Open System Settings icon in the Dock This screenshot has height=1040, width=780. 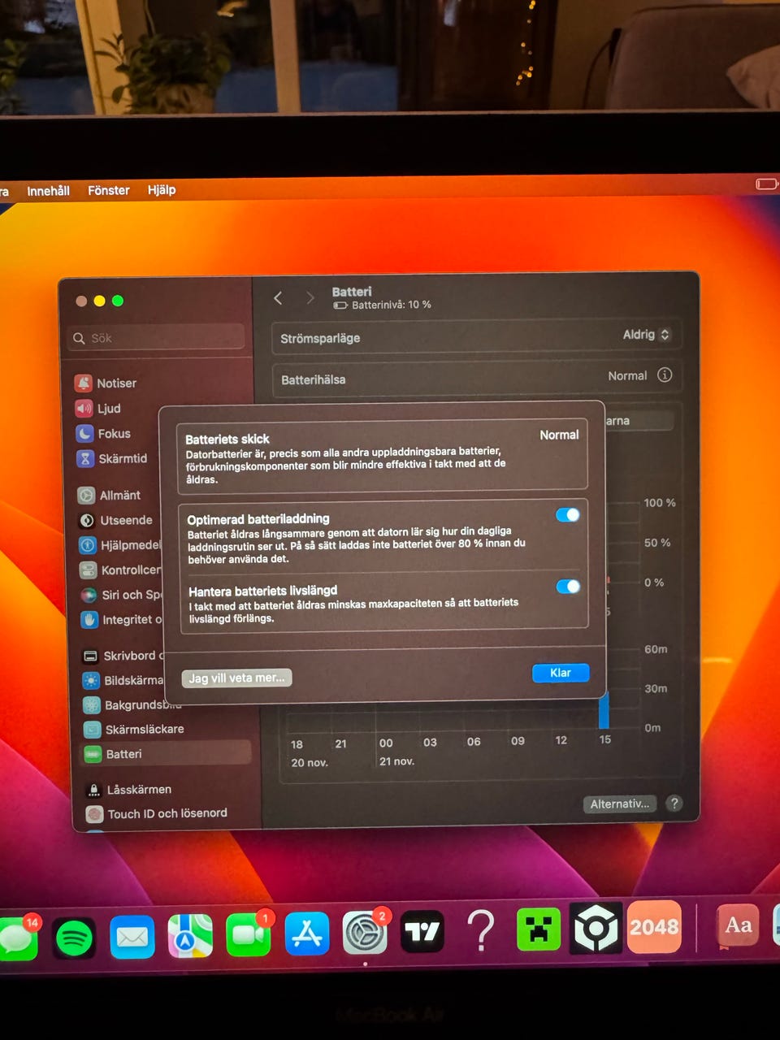(x=365, y=933)
